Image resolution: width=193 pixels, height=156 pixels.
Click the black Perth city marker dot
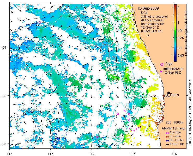pyautogui.click(x=169, y=93)
